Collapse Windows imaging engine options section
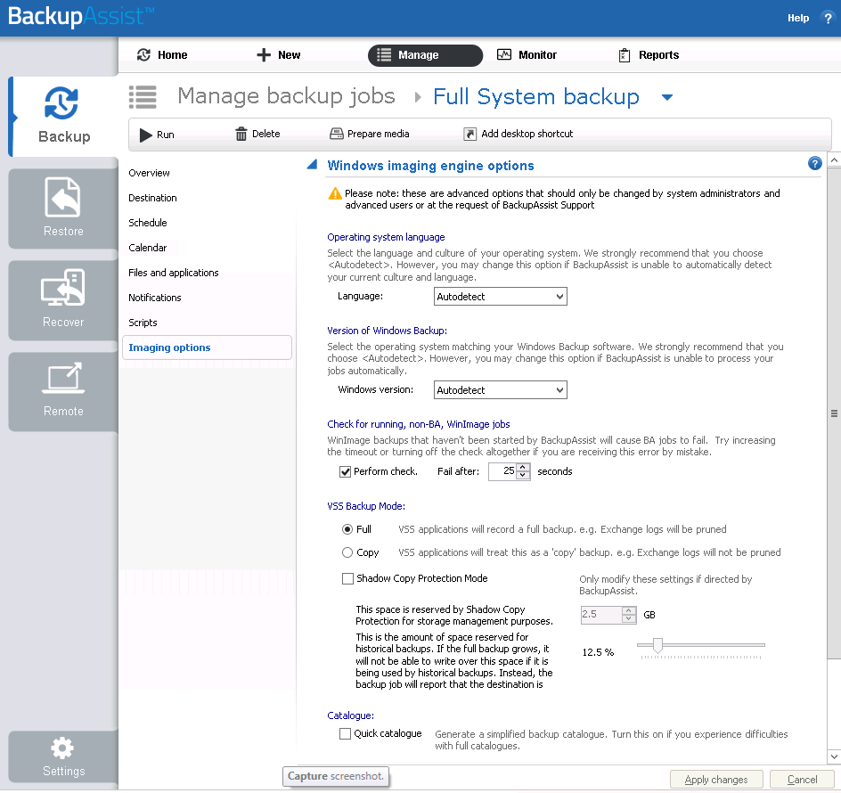The image size is (841, 793). point(312,164)
